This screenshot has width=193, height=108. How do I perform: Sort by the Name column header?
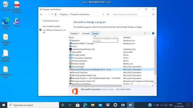(x=71, y=37)
